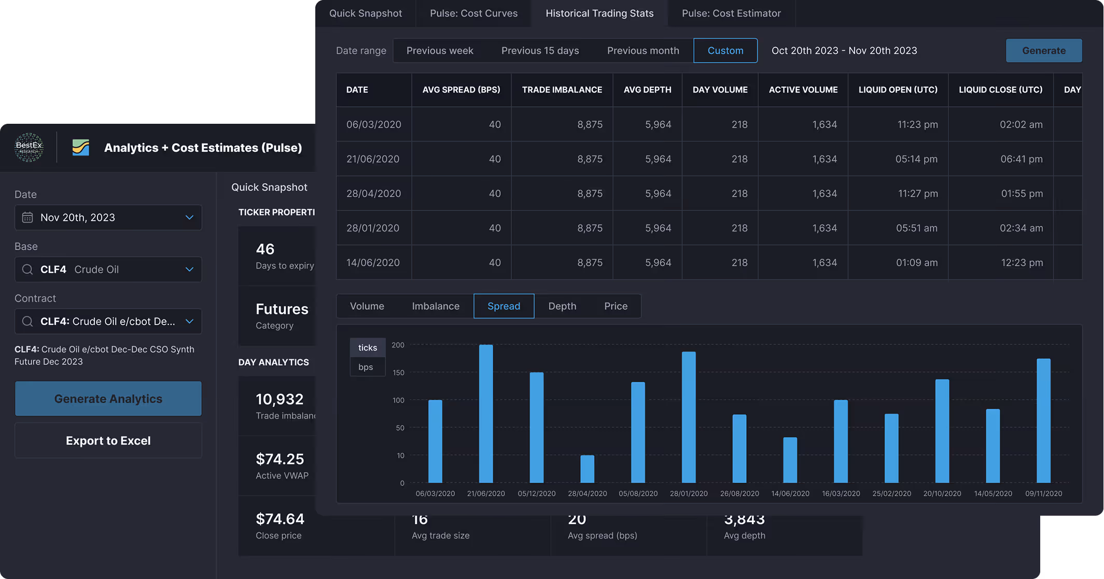Click the calendar icon in Date field
The height and width of the screenshot is (579, 1104).
point(27,218)
